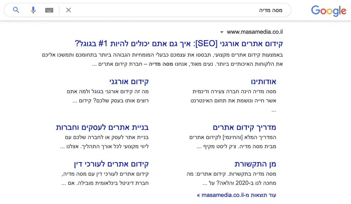The width and height of the screenshot is (351, 204).
Task: Click the www.masamedia.co.il URL text
Action: [255, 32]
